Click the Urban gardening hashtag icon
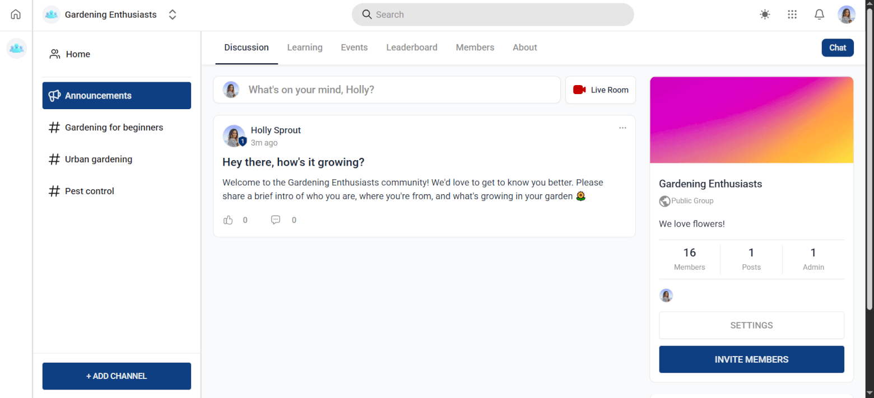This screenshot has height=398, width=874. coord(54,159)
